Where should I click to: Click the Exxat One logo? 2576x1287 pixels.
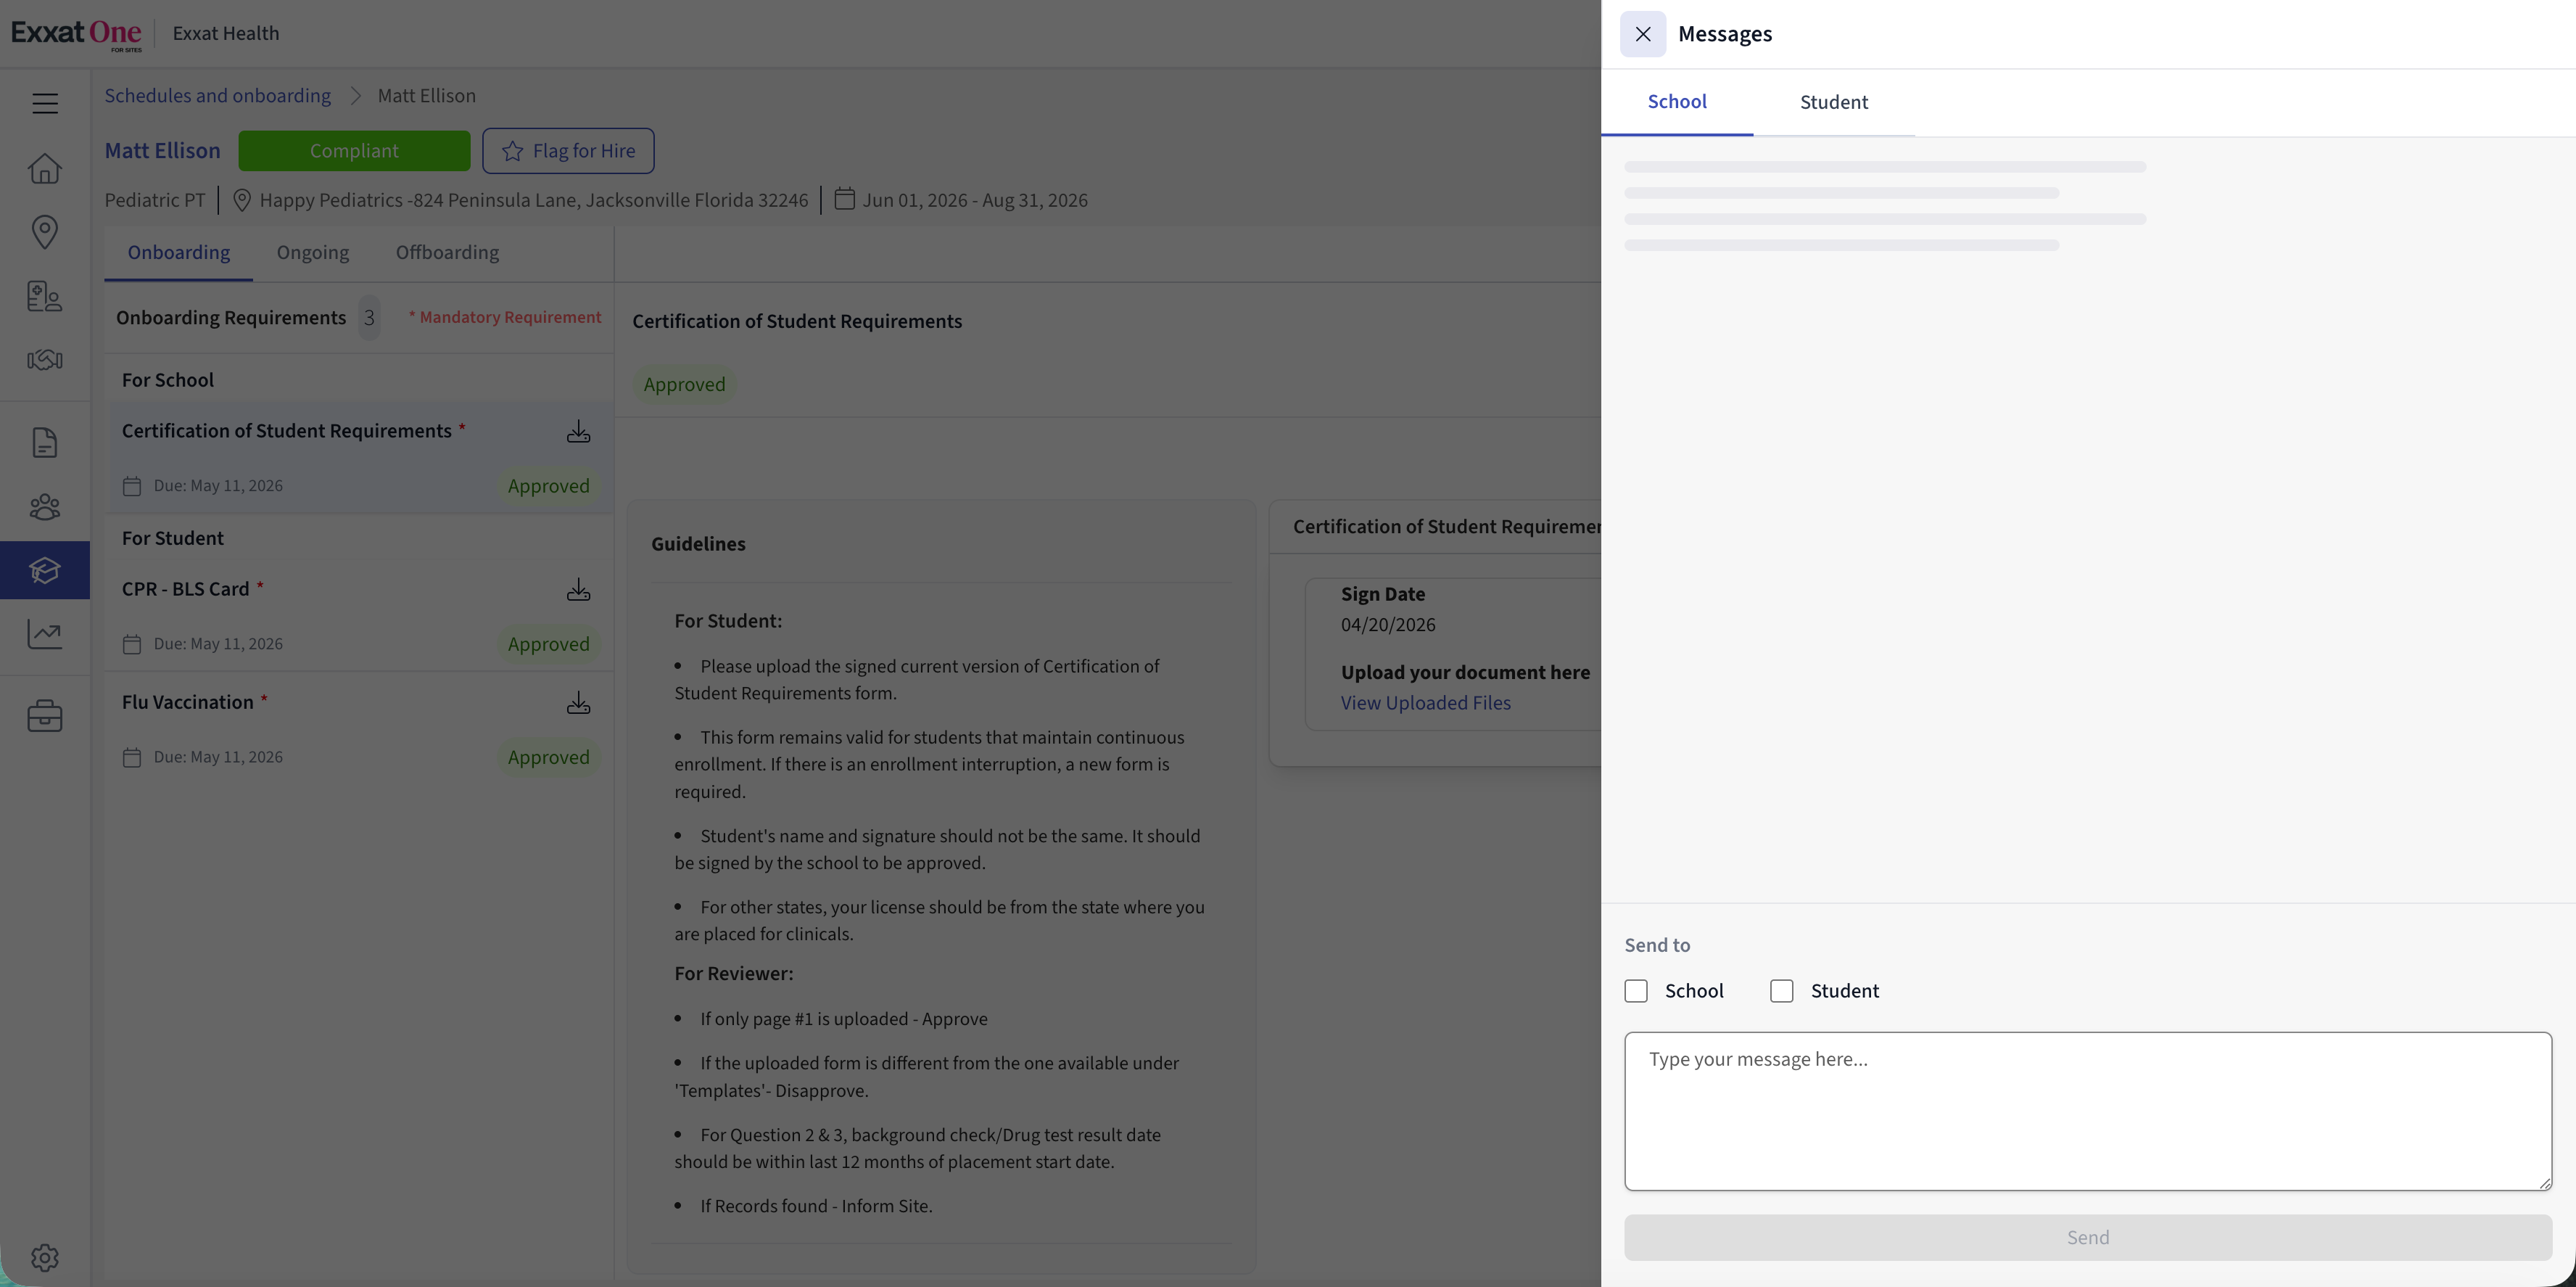(x=76, y=34)
